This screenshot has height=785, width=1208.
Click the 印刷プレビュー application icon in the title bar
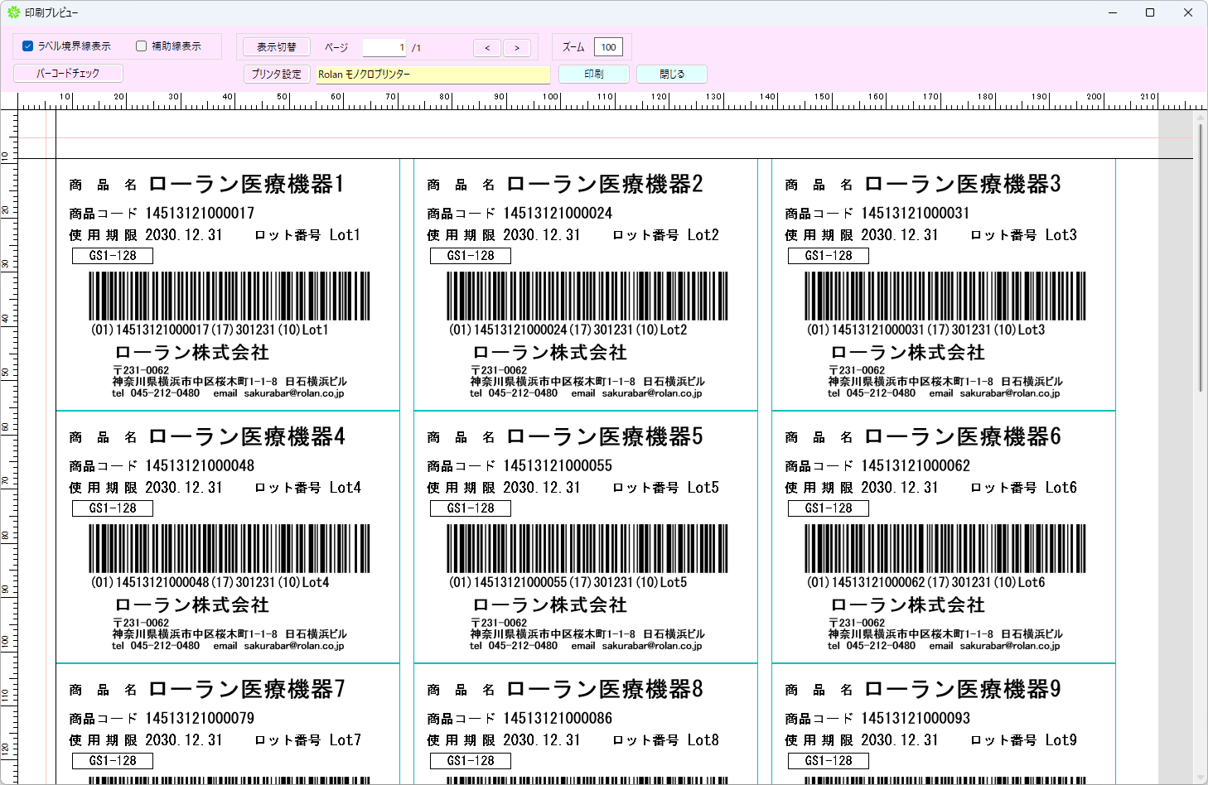tap(12, 12)
